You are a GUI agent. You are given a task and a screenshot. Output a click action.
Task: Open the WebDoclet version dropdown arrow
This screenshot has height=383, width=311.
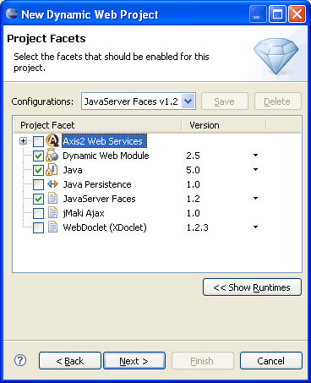[x=255, y=227]
